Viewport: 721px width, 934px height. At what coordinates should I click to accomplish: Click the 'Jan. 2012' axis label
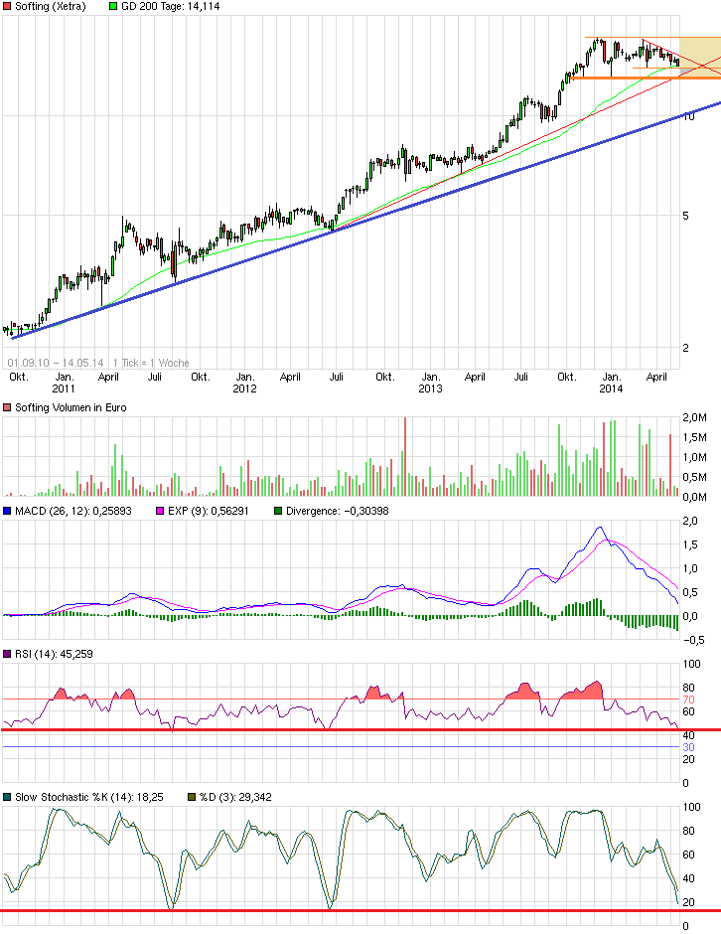point(244,383)
